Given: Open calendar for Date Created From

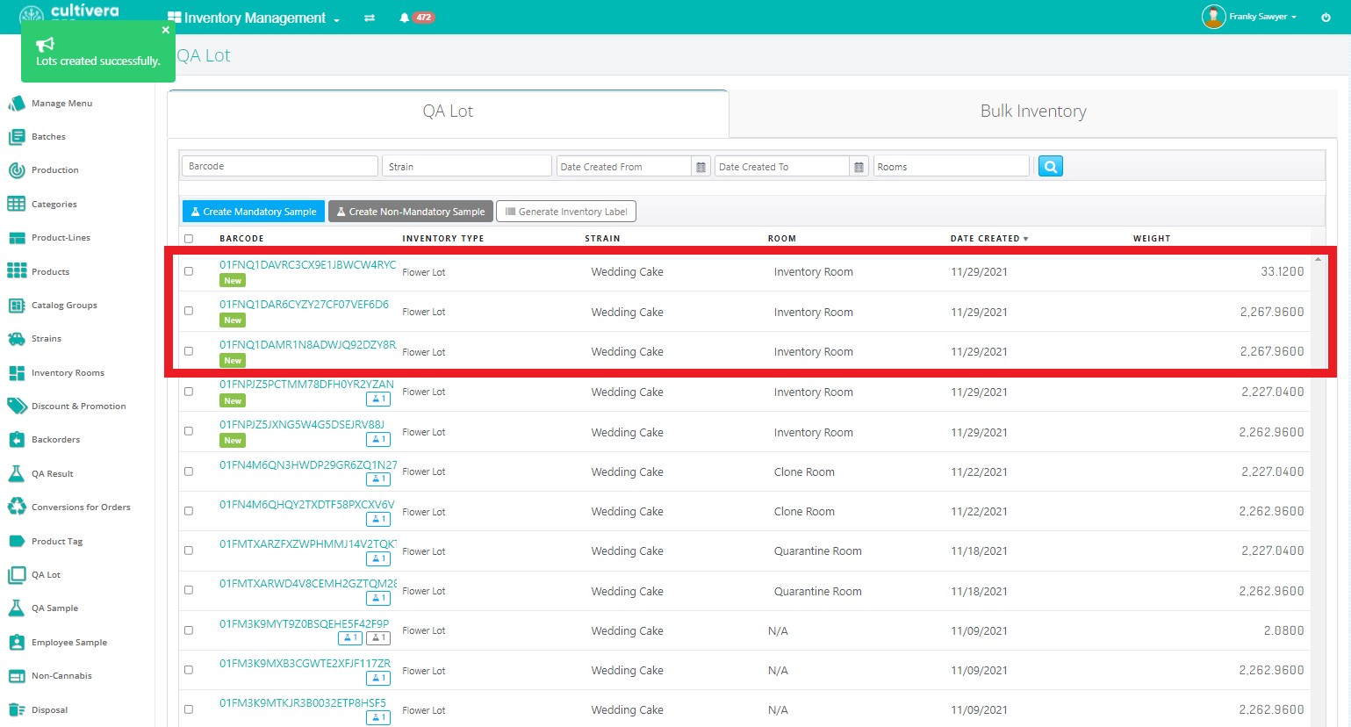Looking at the screenshot, I should point(701,167).
